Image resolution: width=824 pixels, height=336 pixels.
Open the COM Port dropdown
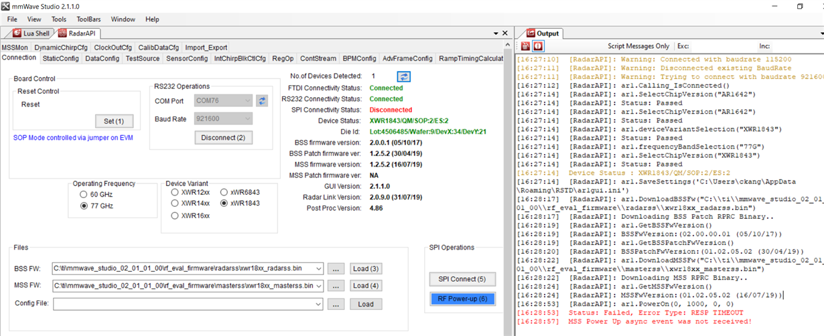248,101
